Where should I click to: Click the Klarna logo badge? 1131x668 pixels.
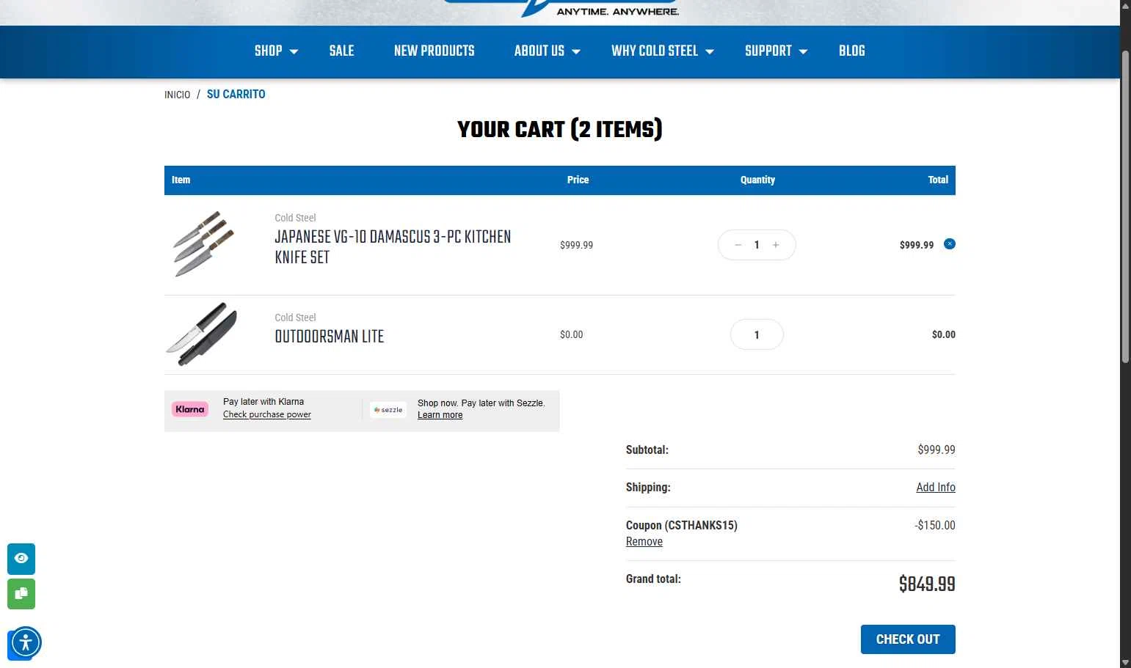pyautogui.click(x=190, y=409)
